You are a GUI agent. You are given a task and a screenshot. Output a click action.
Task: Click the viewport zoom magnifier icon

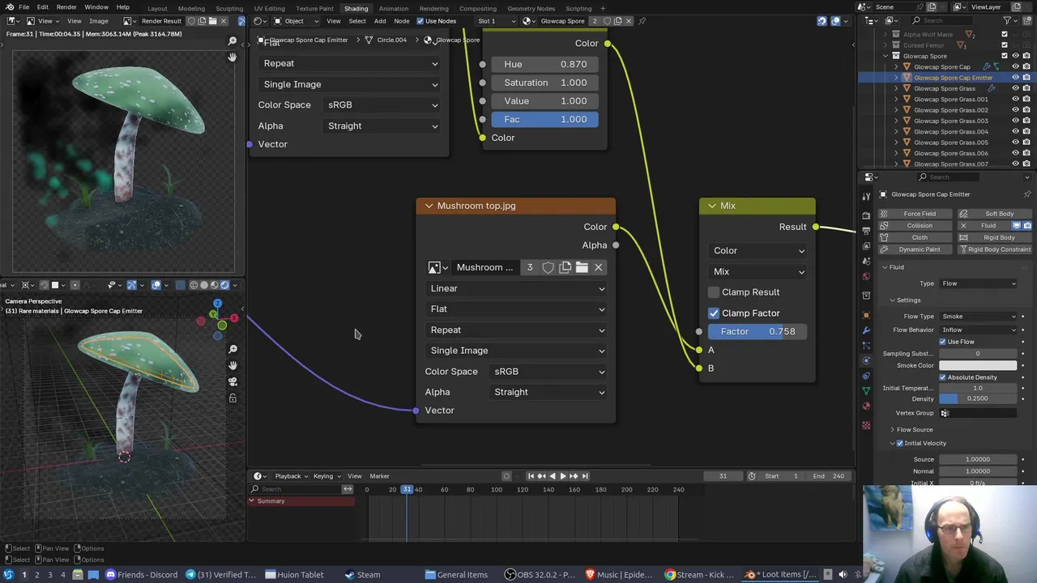[233, 349]
